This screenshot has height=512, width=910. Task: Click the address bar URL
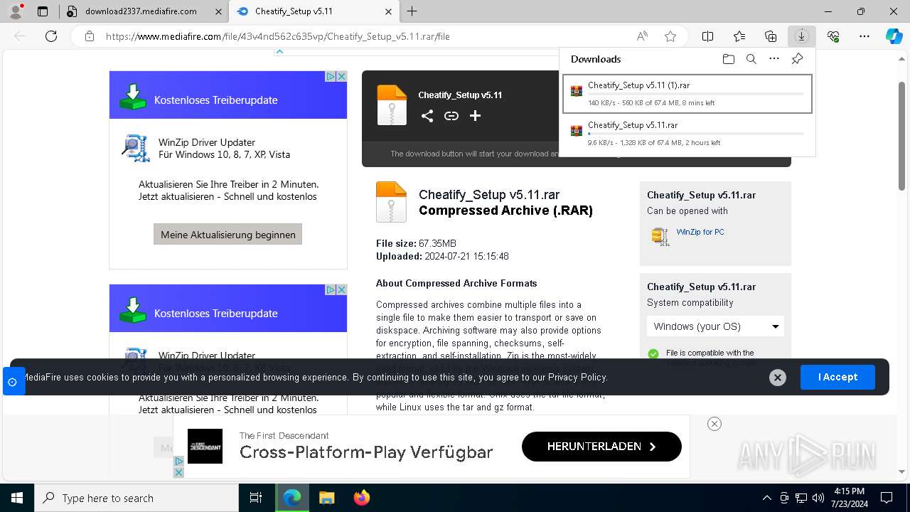pyautogui.click(x=278, y=36)
